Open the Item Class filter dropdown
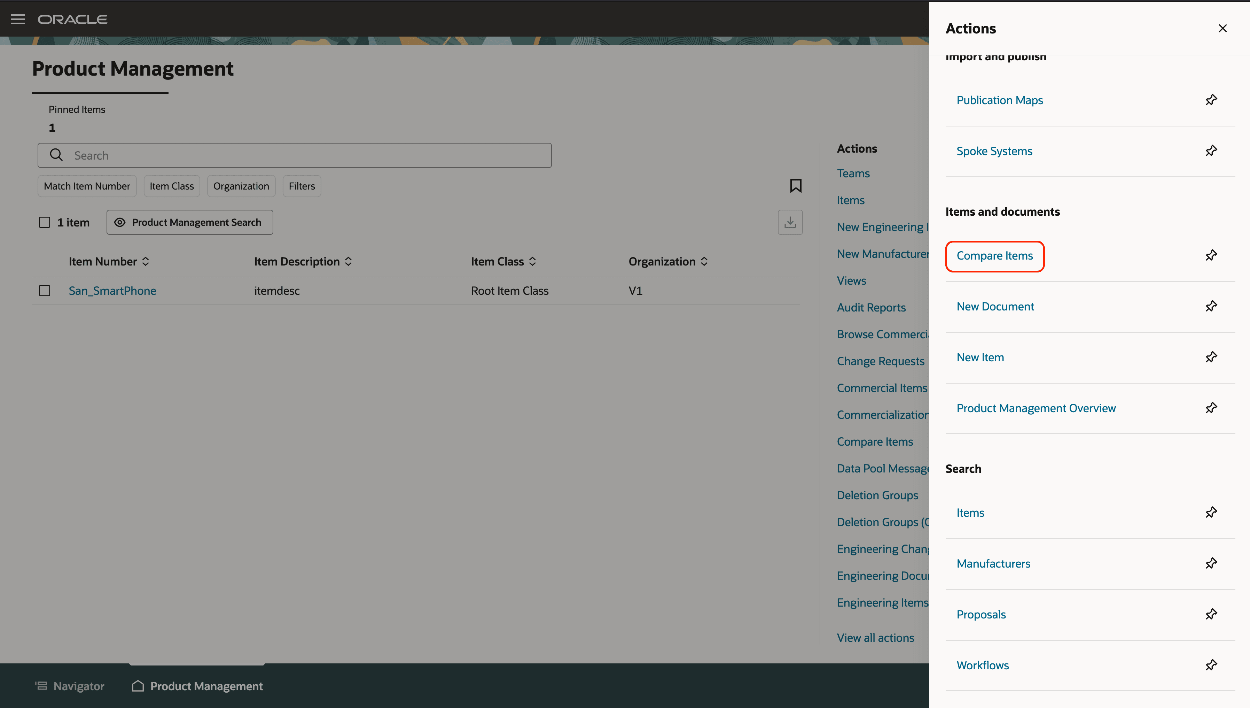 [172, 186]
